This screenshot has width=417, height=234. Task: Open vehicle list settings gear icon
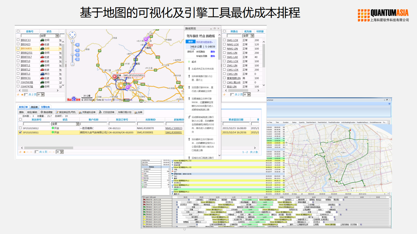(22, 94)
